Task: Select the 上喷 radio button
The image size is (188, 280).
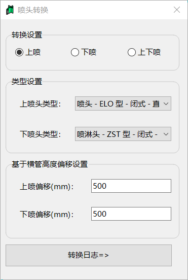Action: pos(19,52)
